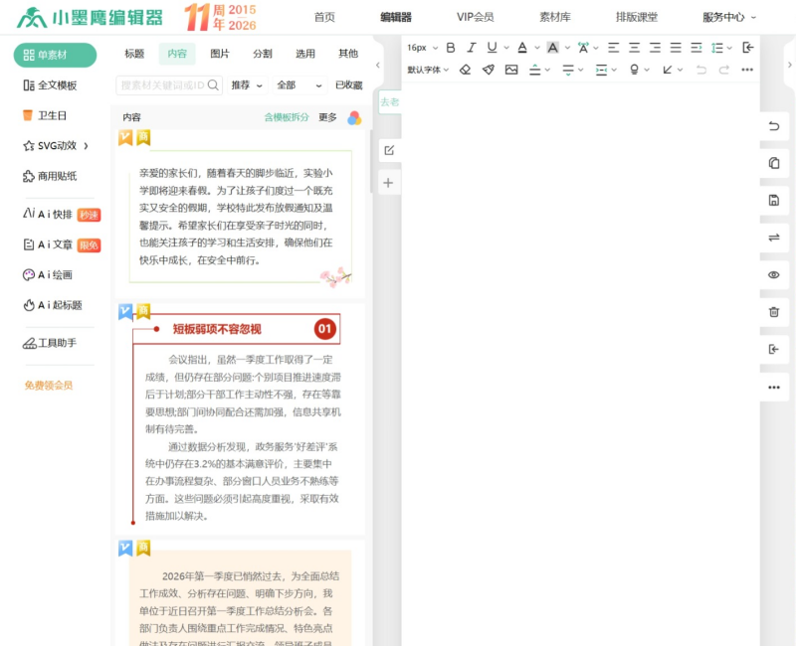Apply underline formatting
The height and width of the screenshot is (646, 796).
492,48
